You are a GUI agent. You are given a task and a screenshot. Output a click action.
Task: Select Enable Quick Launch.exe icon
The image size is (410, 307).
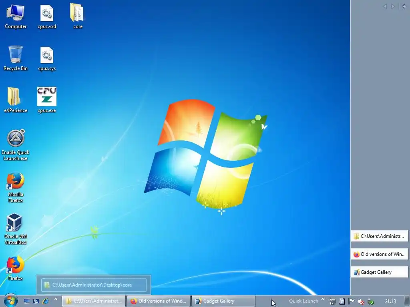pos(16,145)
